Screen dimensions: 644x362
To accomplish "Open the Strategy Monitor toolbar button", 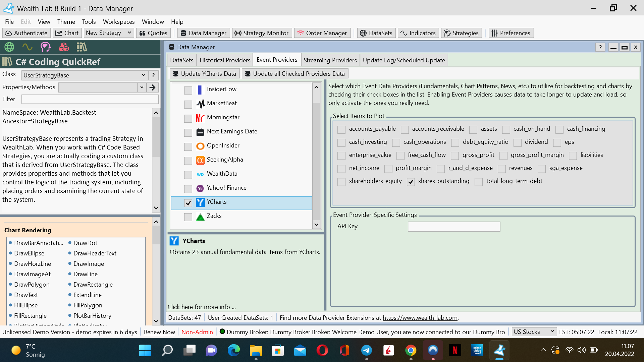I will (x=262, y=33).
